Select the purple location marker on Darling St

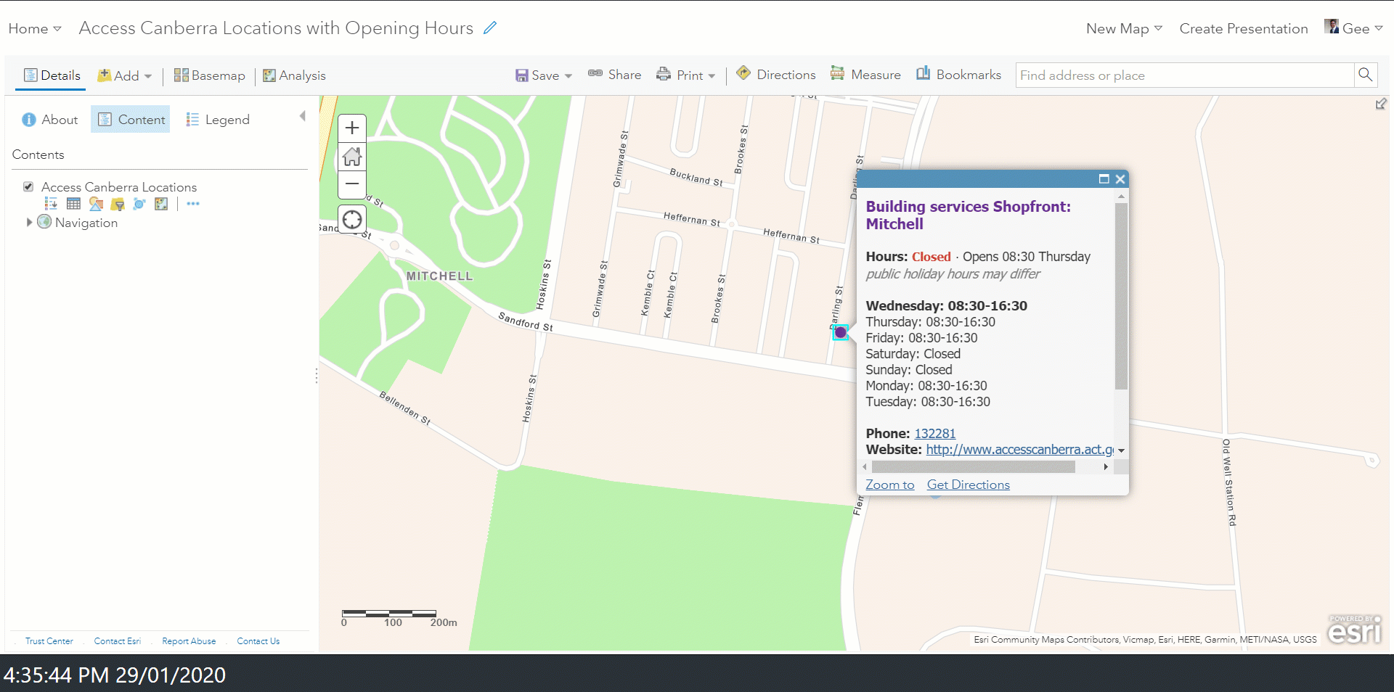(840, 332)
